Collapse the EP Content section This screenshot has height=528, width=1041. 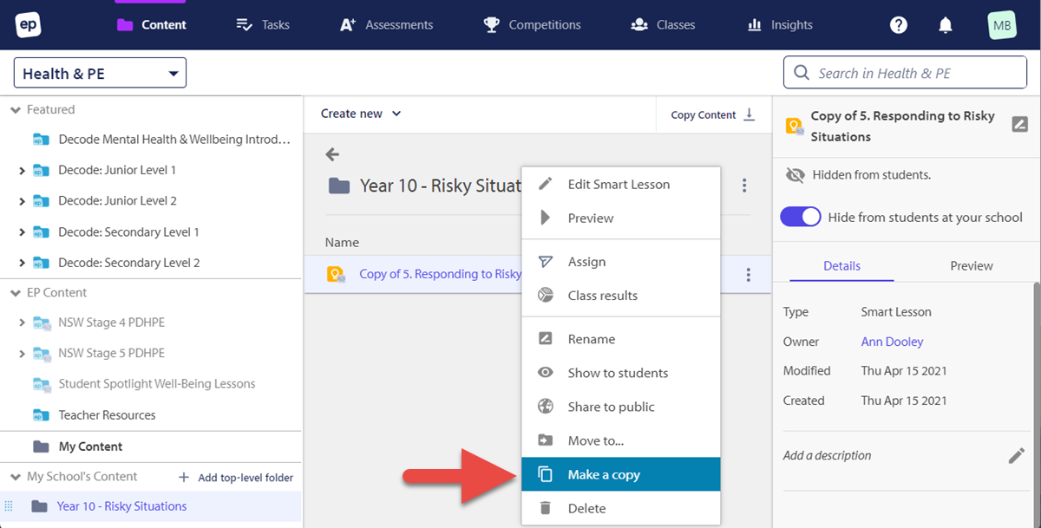pyautogui.click(x=16, y=293)
